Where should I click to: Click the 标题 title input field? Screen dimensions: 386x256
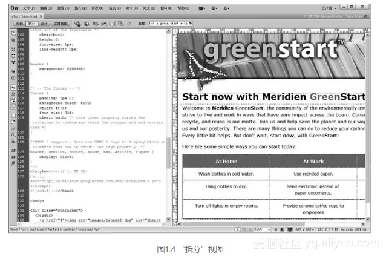(171, 24)
